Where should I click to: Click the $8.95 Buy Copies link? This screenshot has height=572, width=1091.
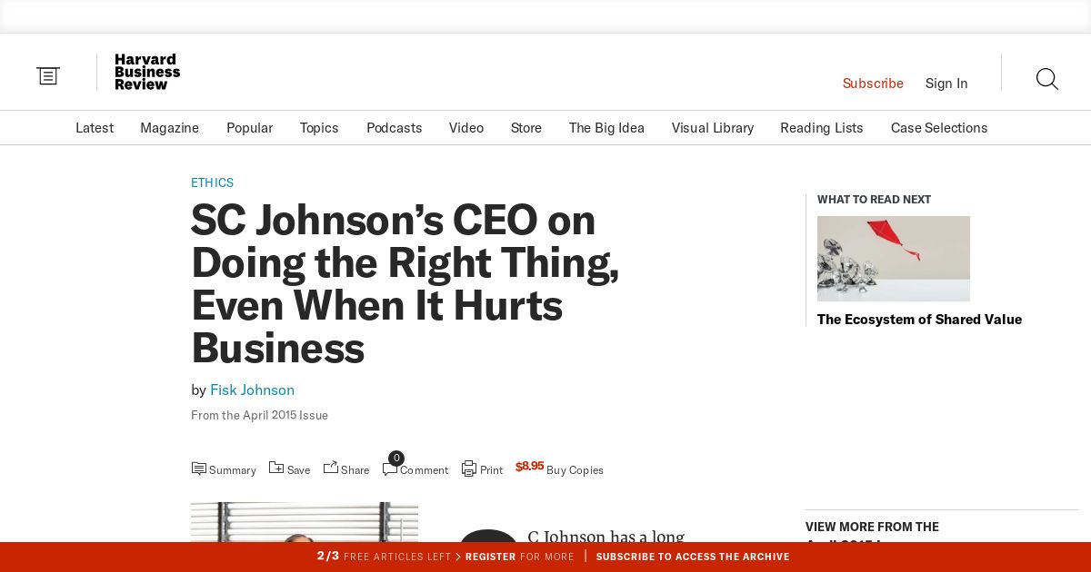[559, 468]
